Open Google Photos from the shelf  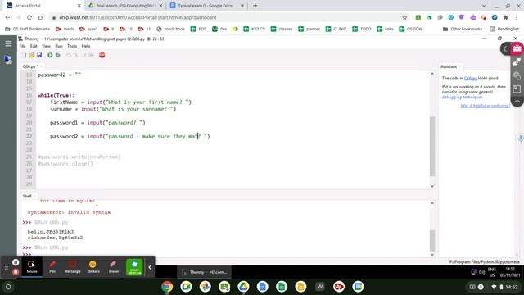click(206, 287)
